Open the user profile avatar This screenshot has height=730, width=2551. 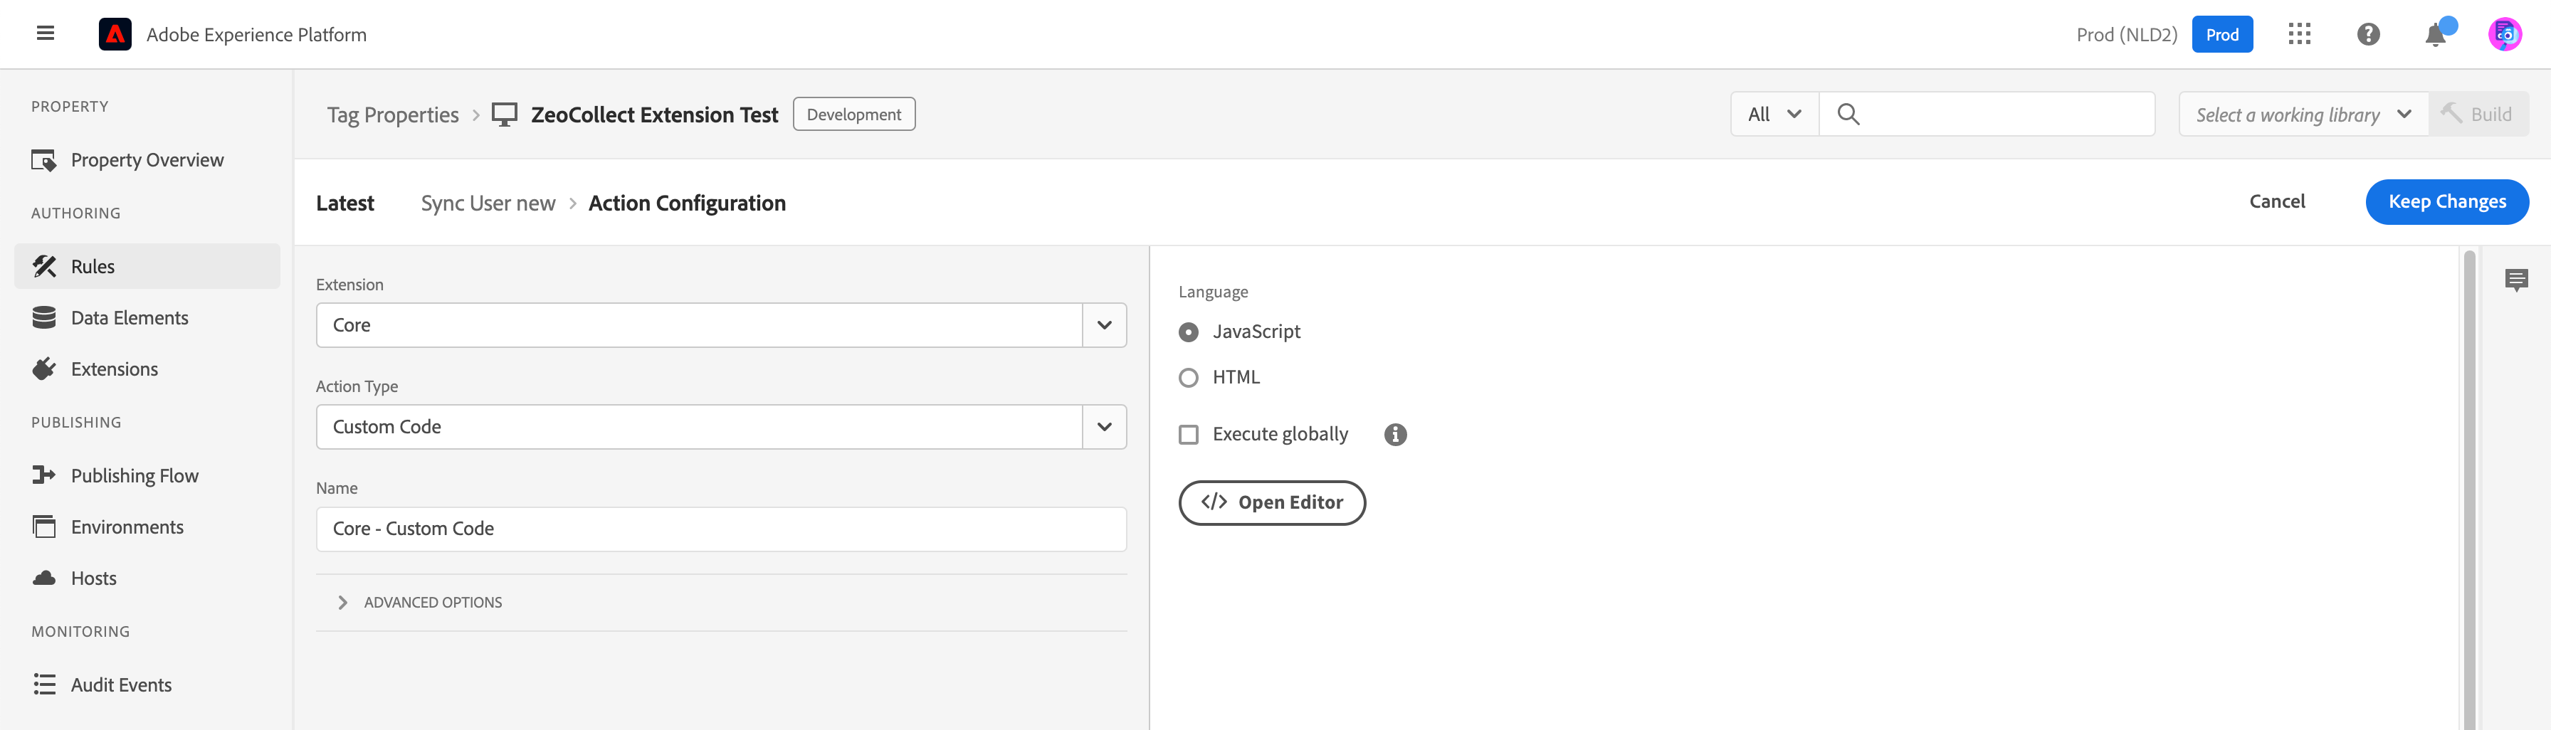[x=2505, y=33]
